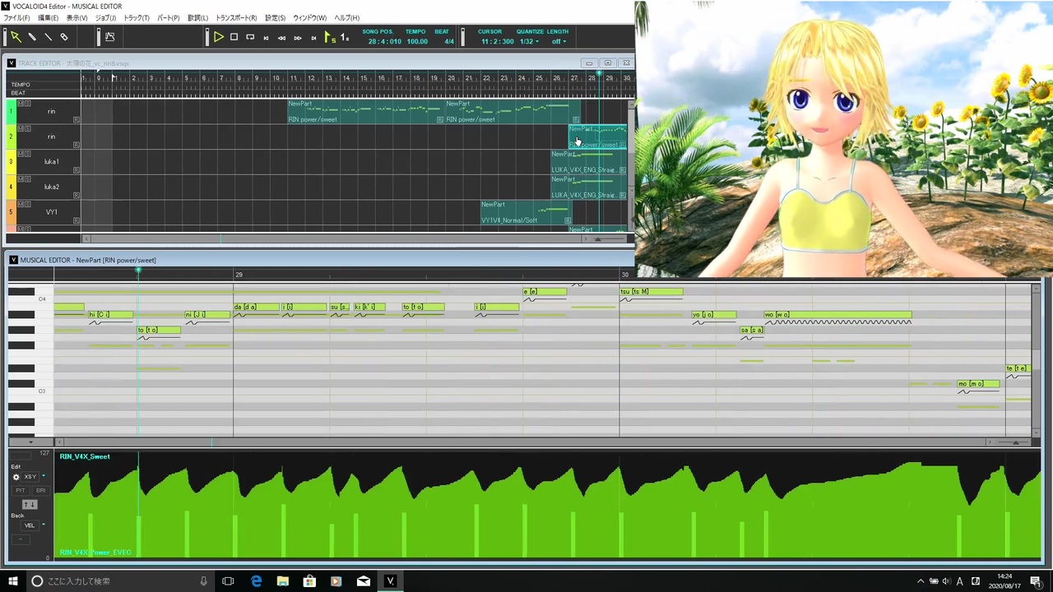Screen dimensions: 1053x592
Task: Open Task View on the taskbar
Action: 228,581
